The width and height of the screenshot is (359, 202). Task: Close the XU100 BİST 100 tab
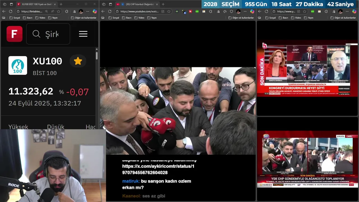(x=55, y=4)
